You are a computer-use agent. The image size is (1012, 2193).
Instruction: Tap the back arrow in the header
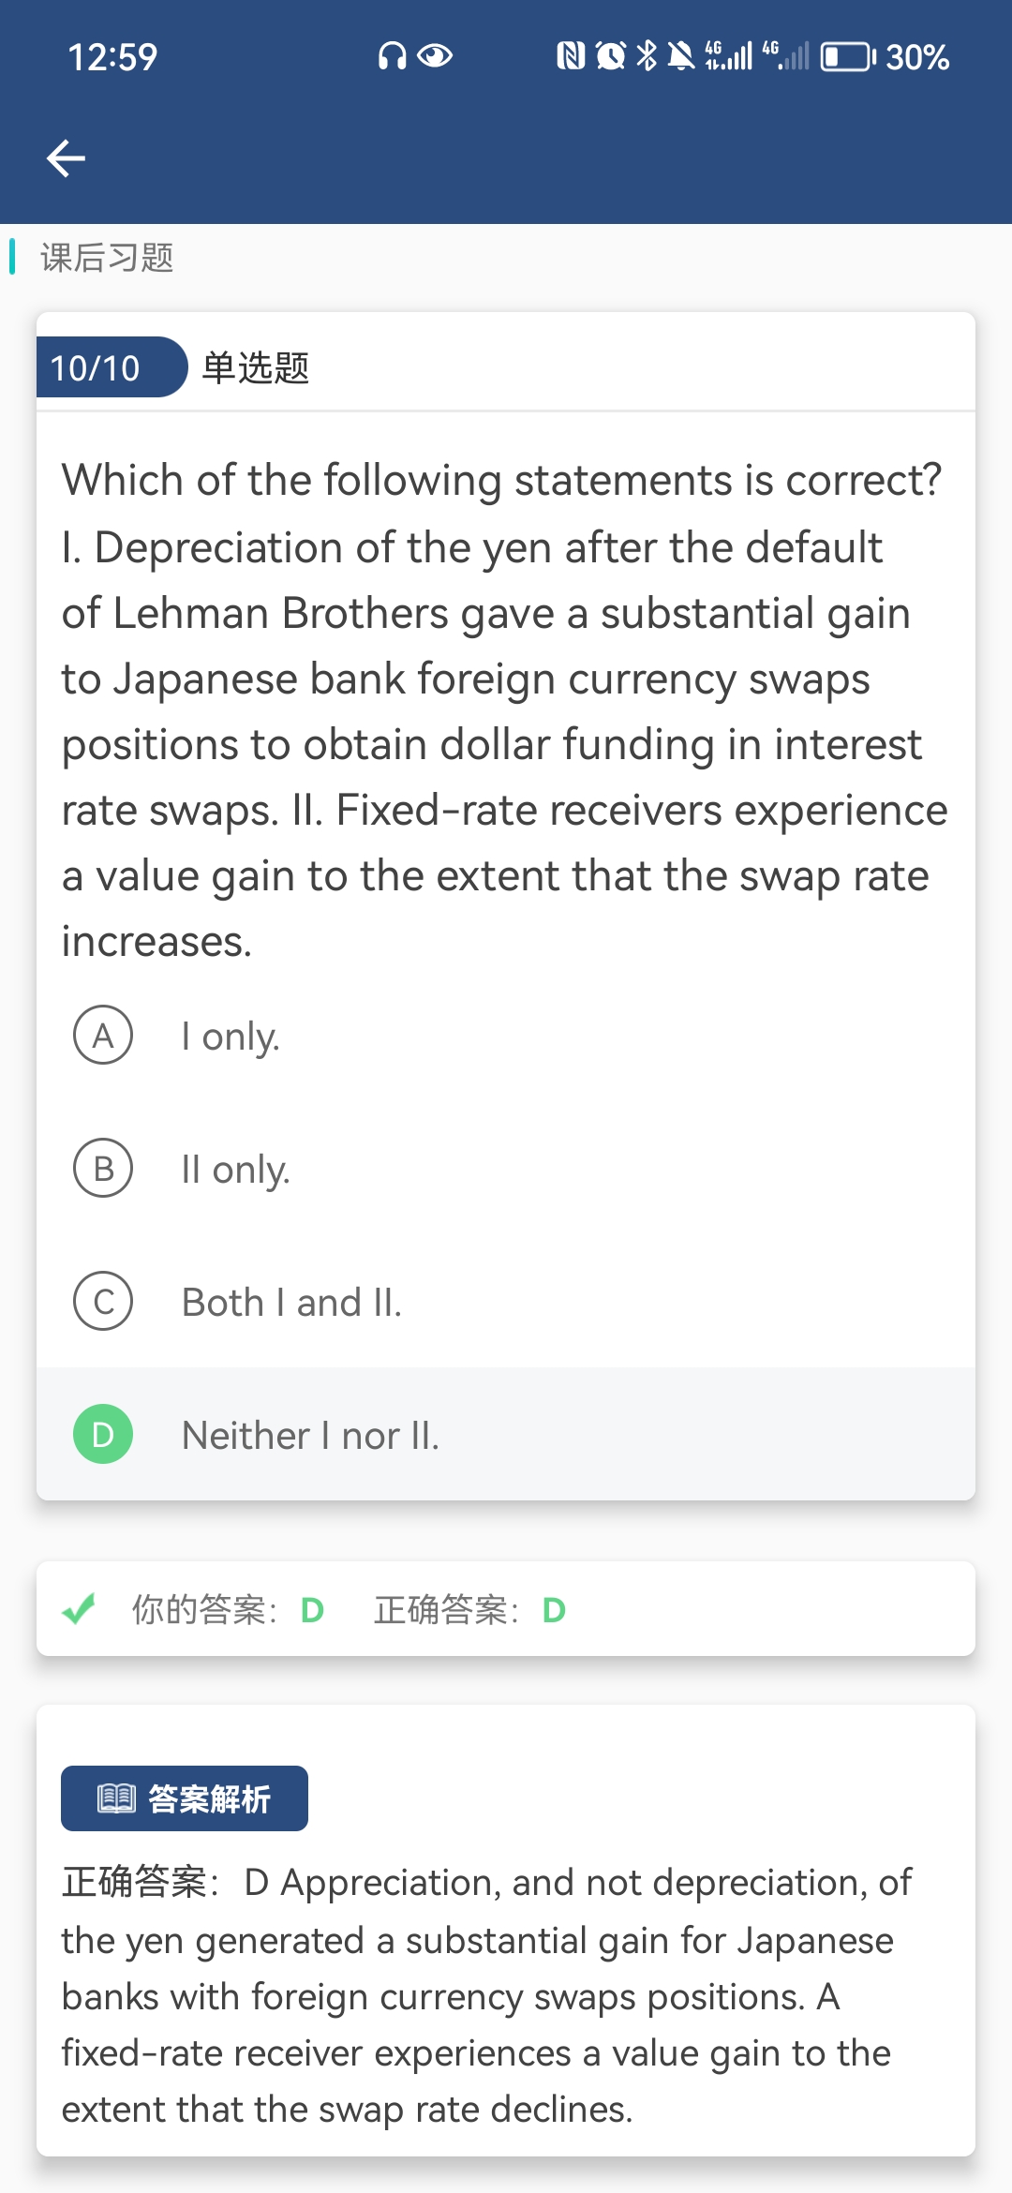[66, 157]
